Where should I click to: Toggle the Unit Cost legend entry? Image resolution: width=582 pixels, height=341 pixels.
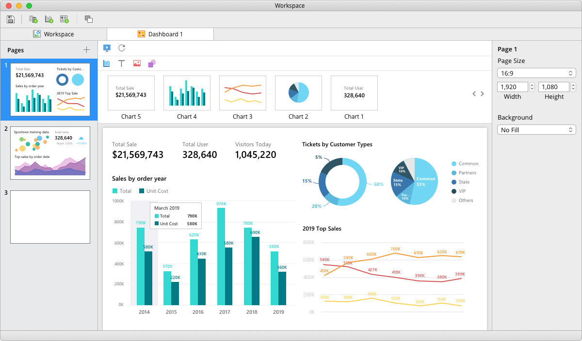pos(154,191)
